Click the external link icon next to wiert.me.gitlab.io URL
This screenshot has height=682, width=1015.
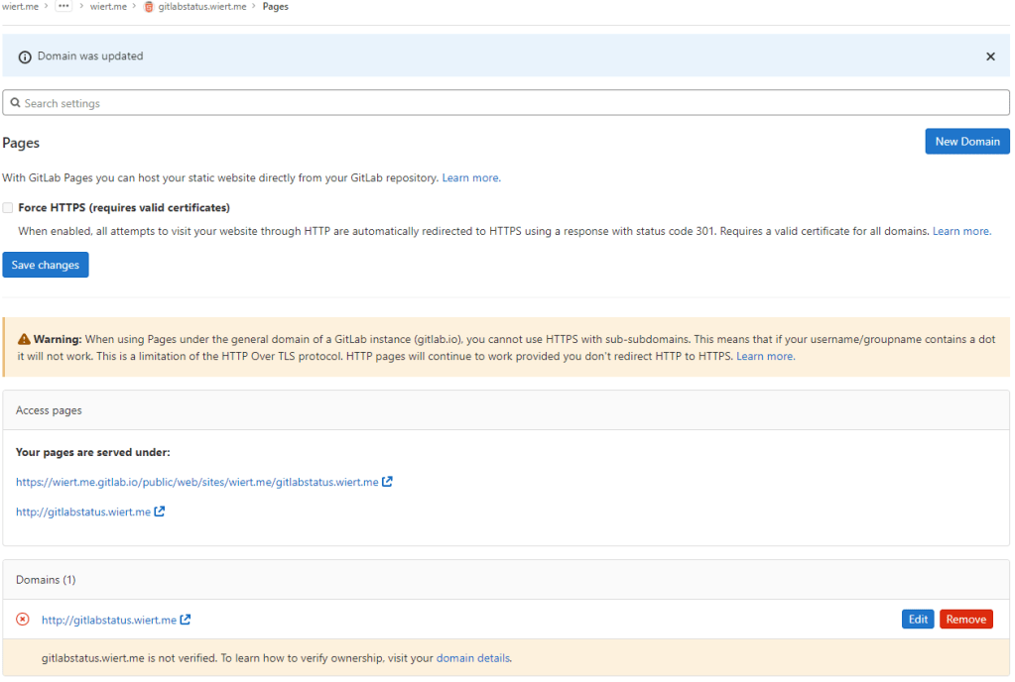[388, 481]
